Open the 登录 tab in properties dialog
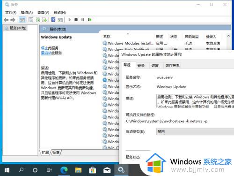 [141, 66]
